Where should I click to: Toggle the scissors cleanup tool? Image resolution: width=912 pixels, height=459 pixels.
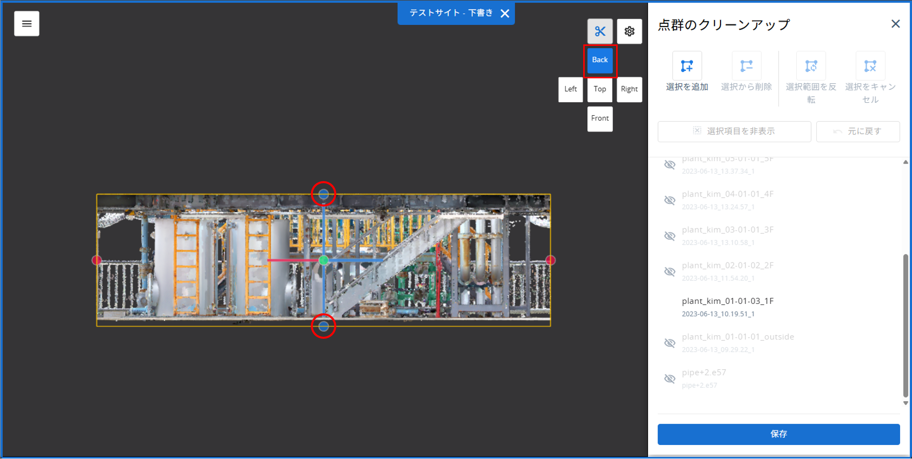[600, 31]
